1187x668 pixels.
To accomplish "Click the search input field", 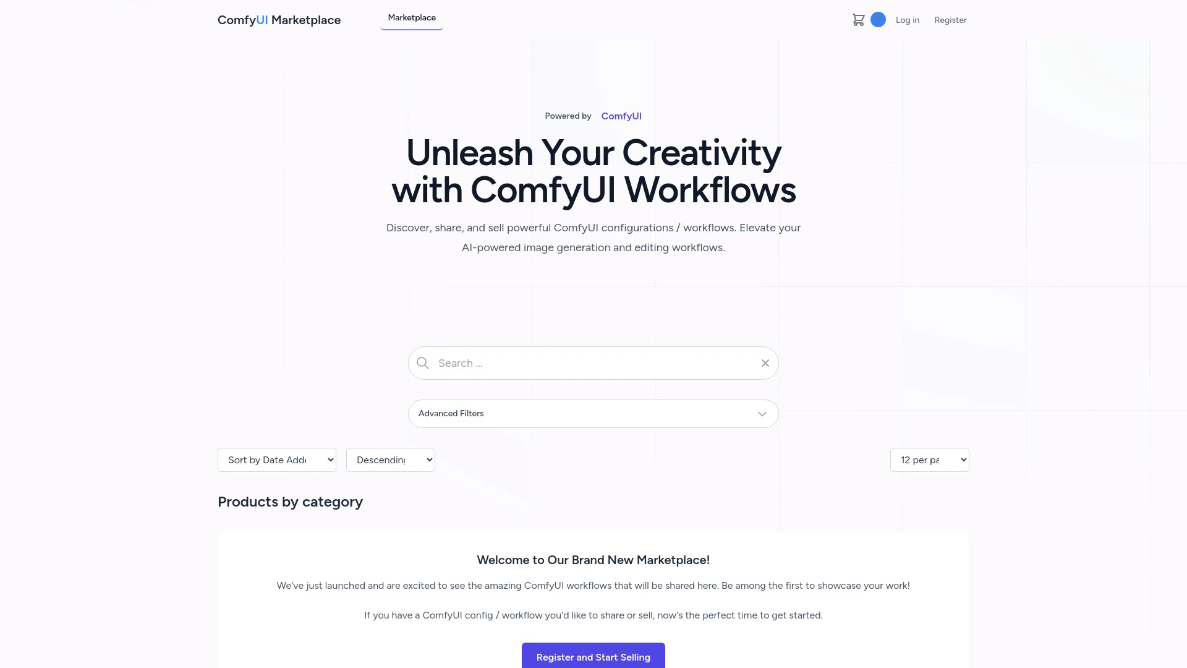I will tap(593, 362).
